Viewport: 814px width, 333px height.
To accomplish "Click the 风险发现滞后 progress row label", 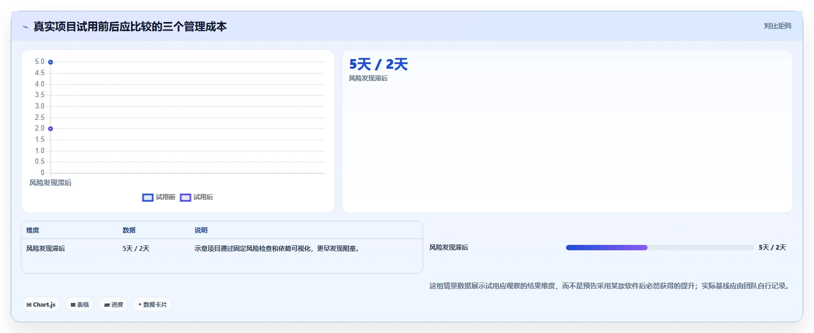I will [449, 248].
